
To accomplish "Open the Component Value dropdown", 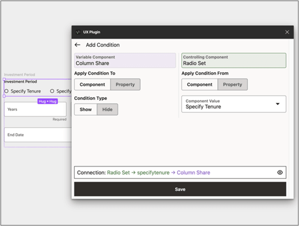I will pyautogui.click(x=234, y=104).
